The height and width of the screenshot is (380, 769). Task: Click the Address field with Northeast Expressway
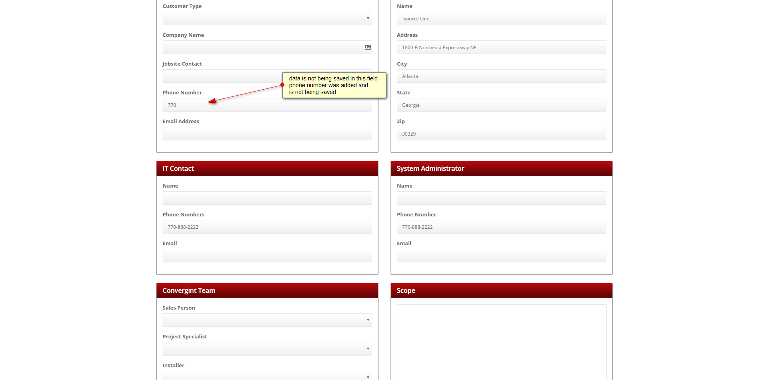(501, 47)
